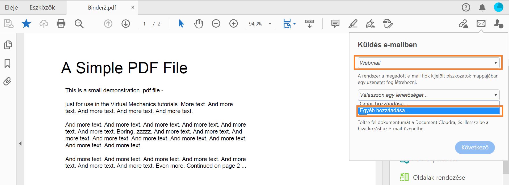Zoom in with the plus icon
The image size is (509, 185).
233,24
